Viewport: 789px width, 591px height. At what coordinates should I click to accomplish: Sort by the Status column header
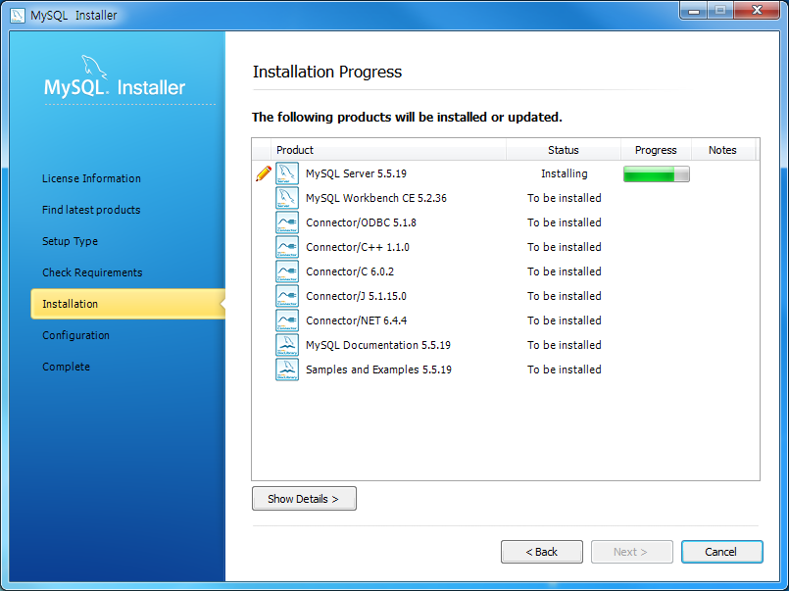(x=564, y=150)
